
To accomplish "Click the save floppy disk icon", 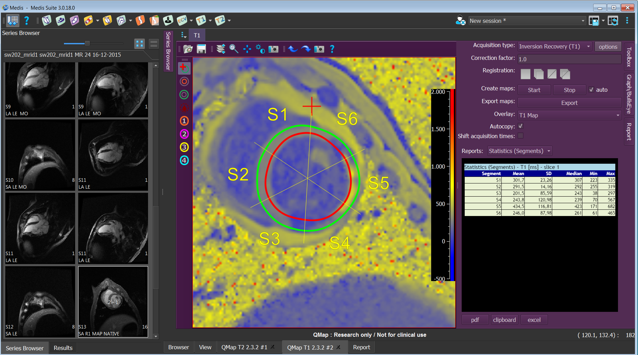I will pyautogui.click(x=201, y=49).
